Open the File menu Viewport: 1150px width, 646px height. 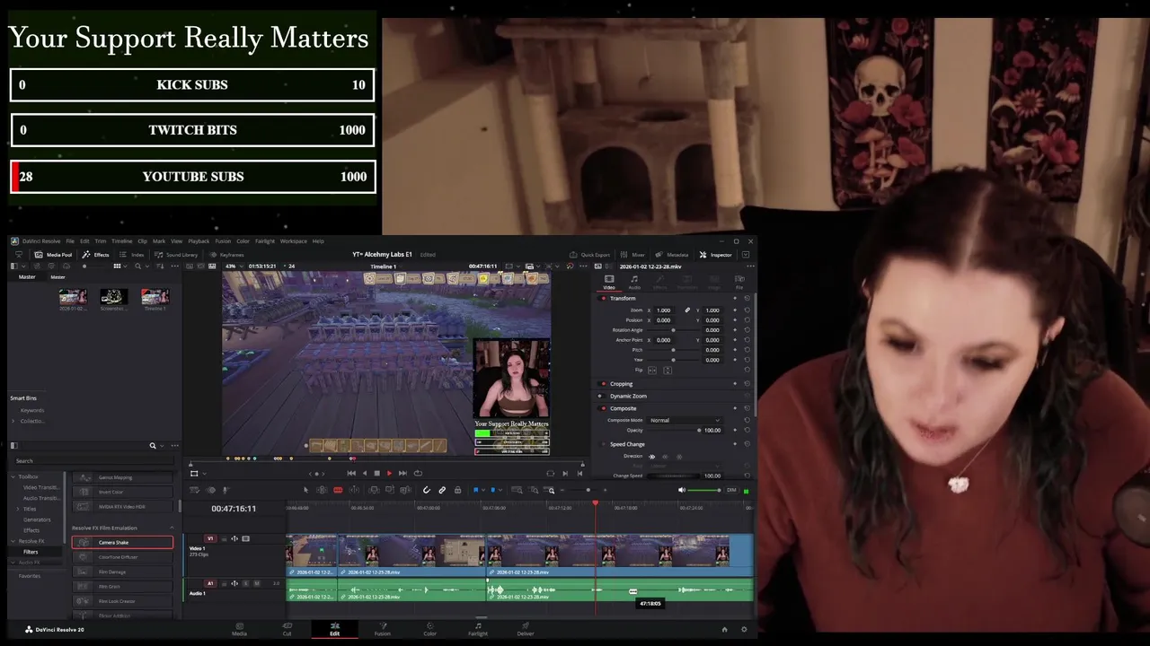coord(70,241)
